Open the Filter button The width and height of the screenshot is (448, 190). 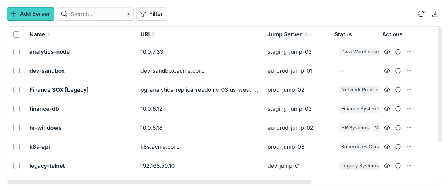[152, 14]
